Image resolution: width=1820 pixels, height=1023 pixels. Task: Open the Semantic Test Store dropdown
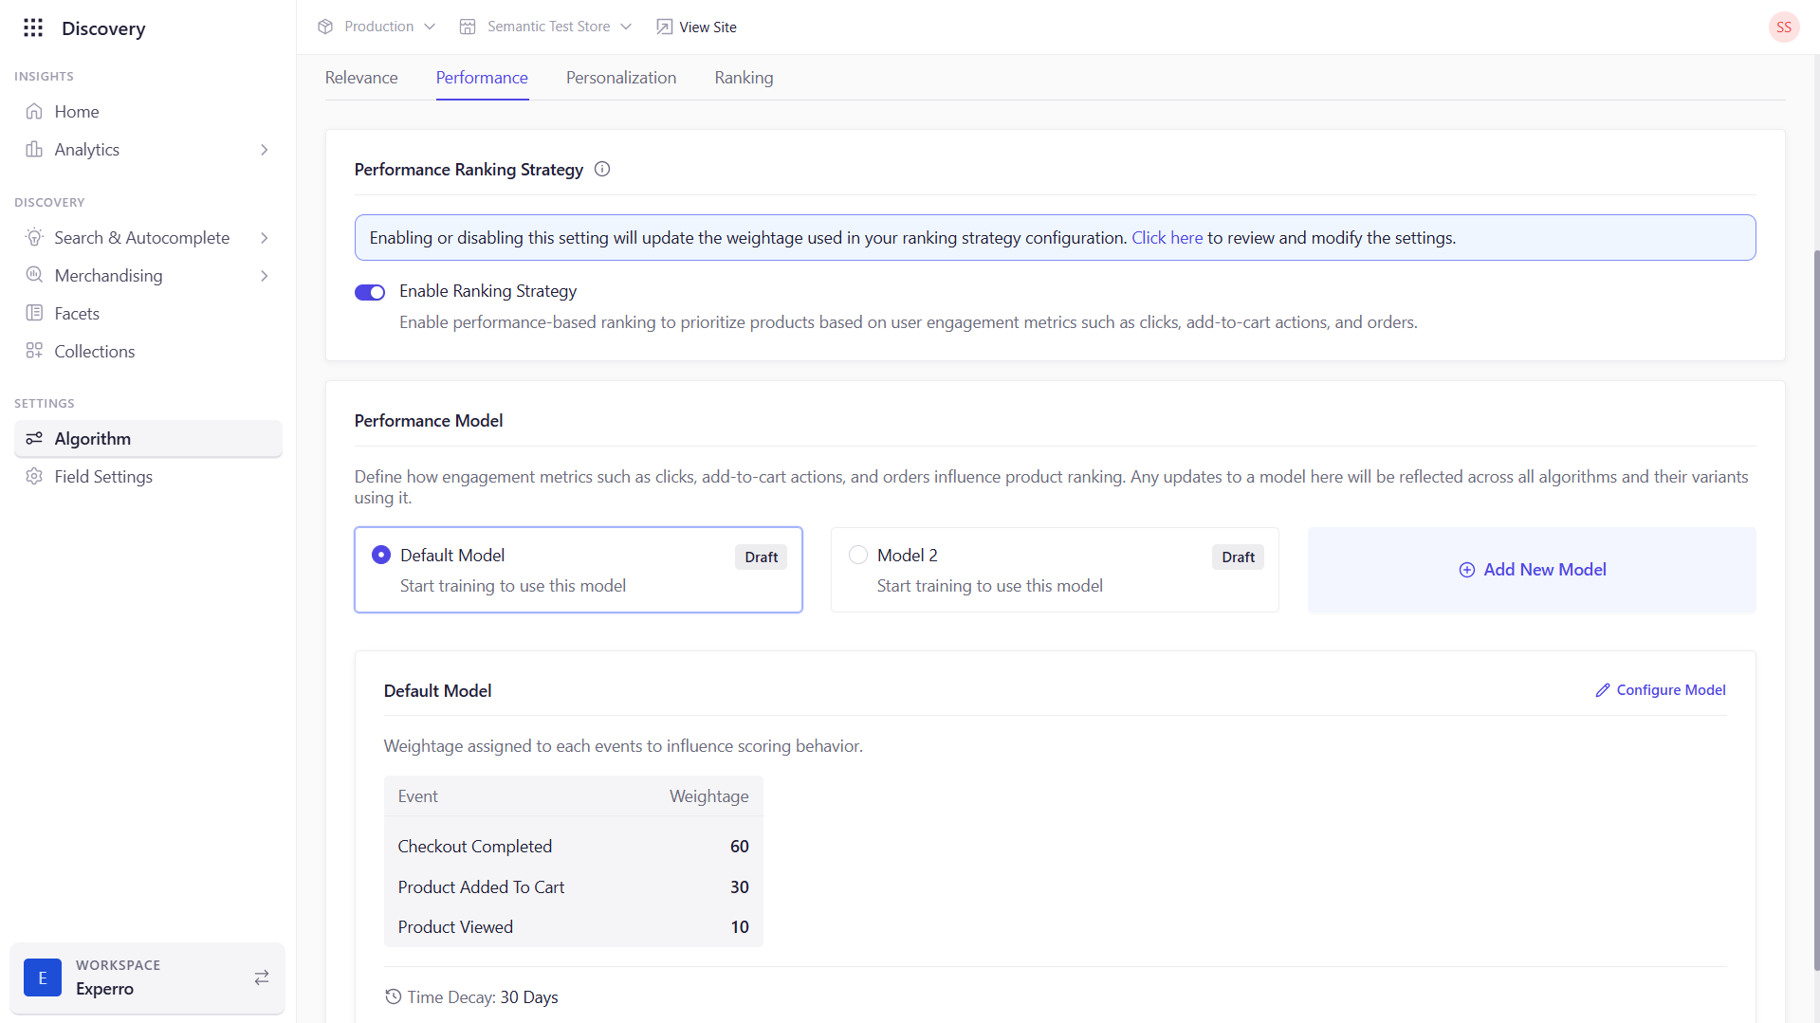(x=546, y=27)
